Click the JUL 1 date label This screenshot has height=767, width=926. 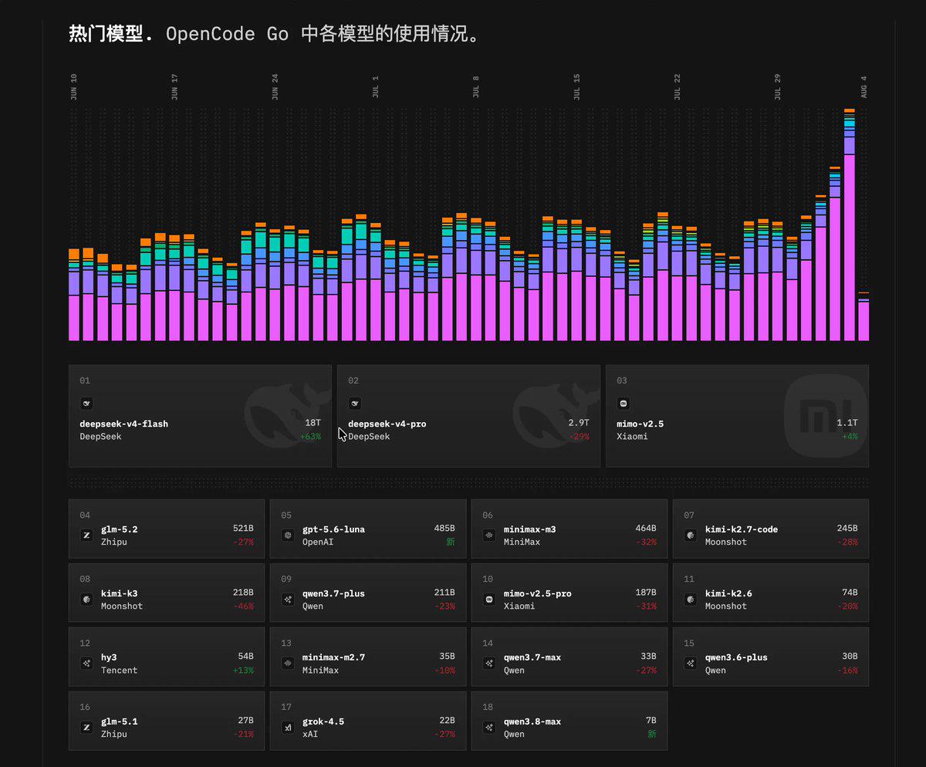[376, 86]
